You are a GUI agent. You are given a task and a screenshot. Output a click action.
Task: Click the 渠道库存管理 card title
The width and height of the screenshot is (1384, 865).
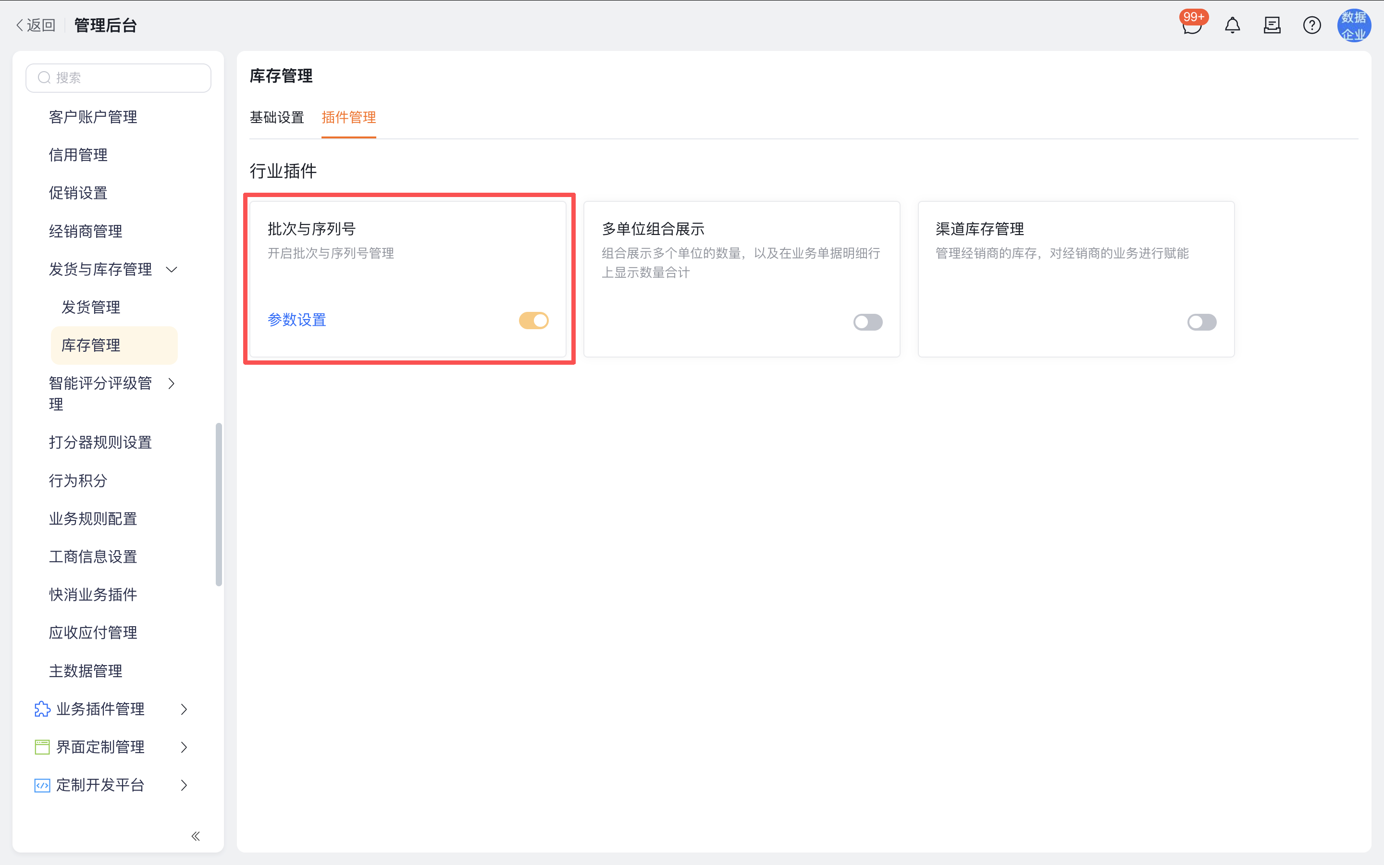click(x=980, y=229)
